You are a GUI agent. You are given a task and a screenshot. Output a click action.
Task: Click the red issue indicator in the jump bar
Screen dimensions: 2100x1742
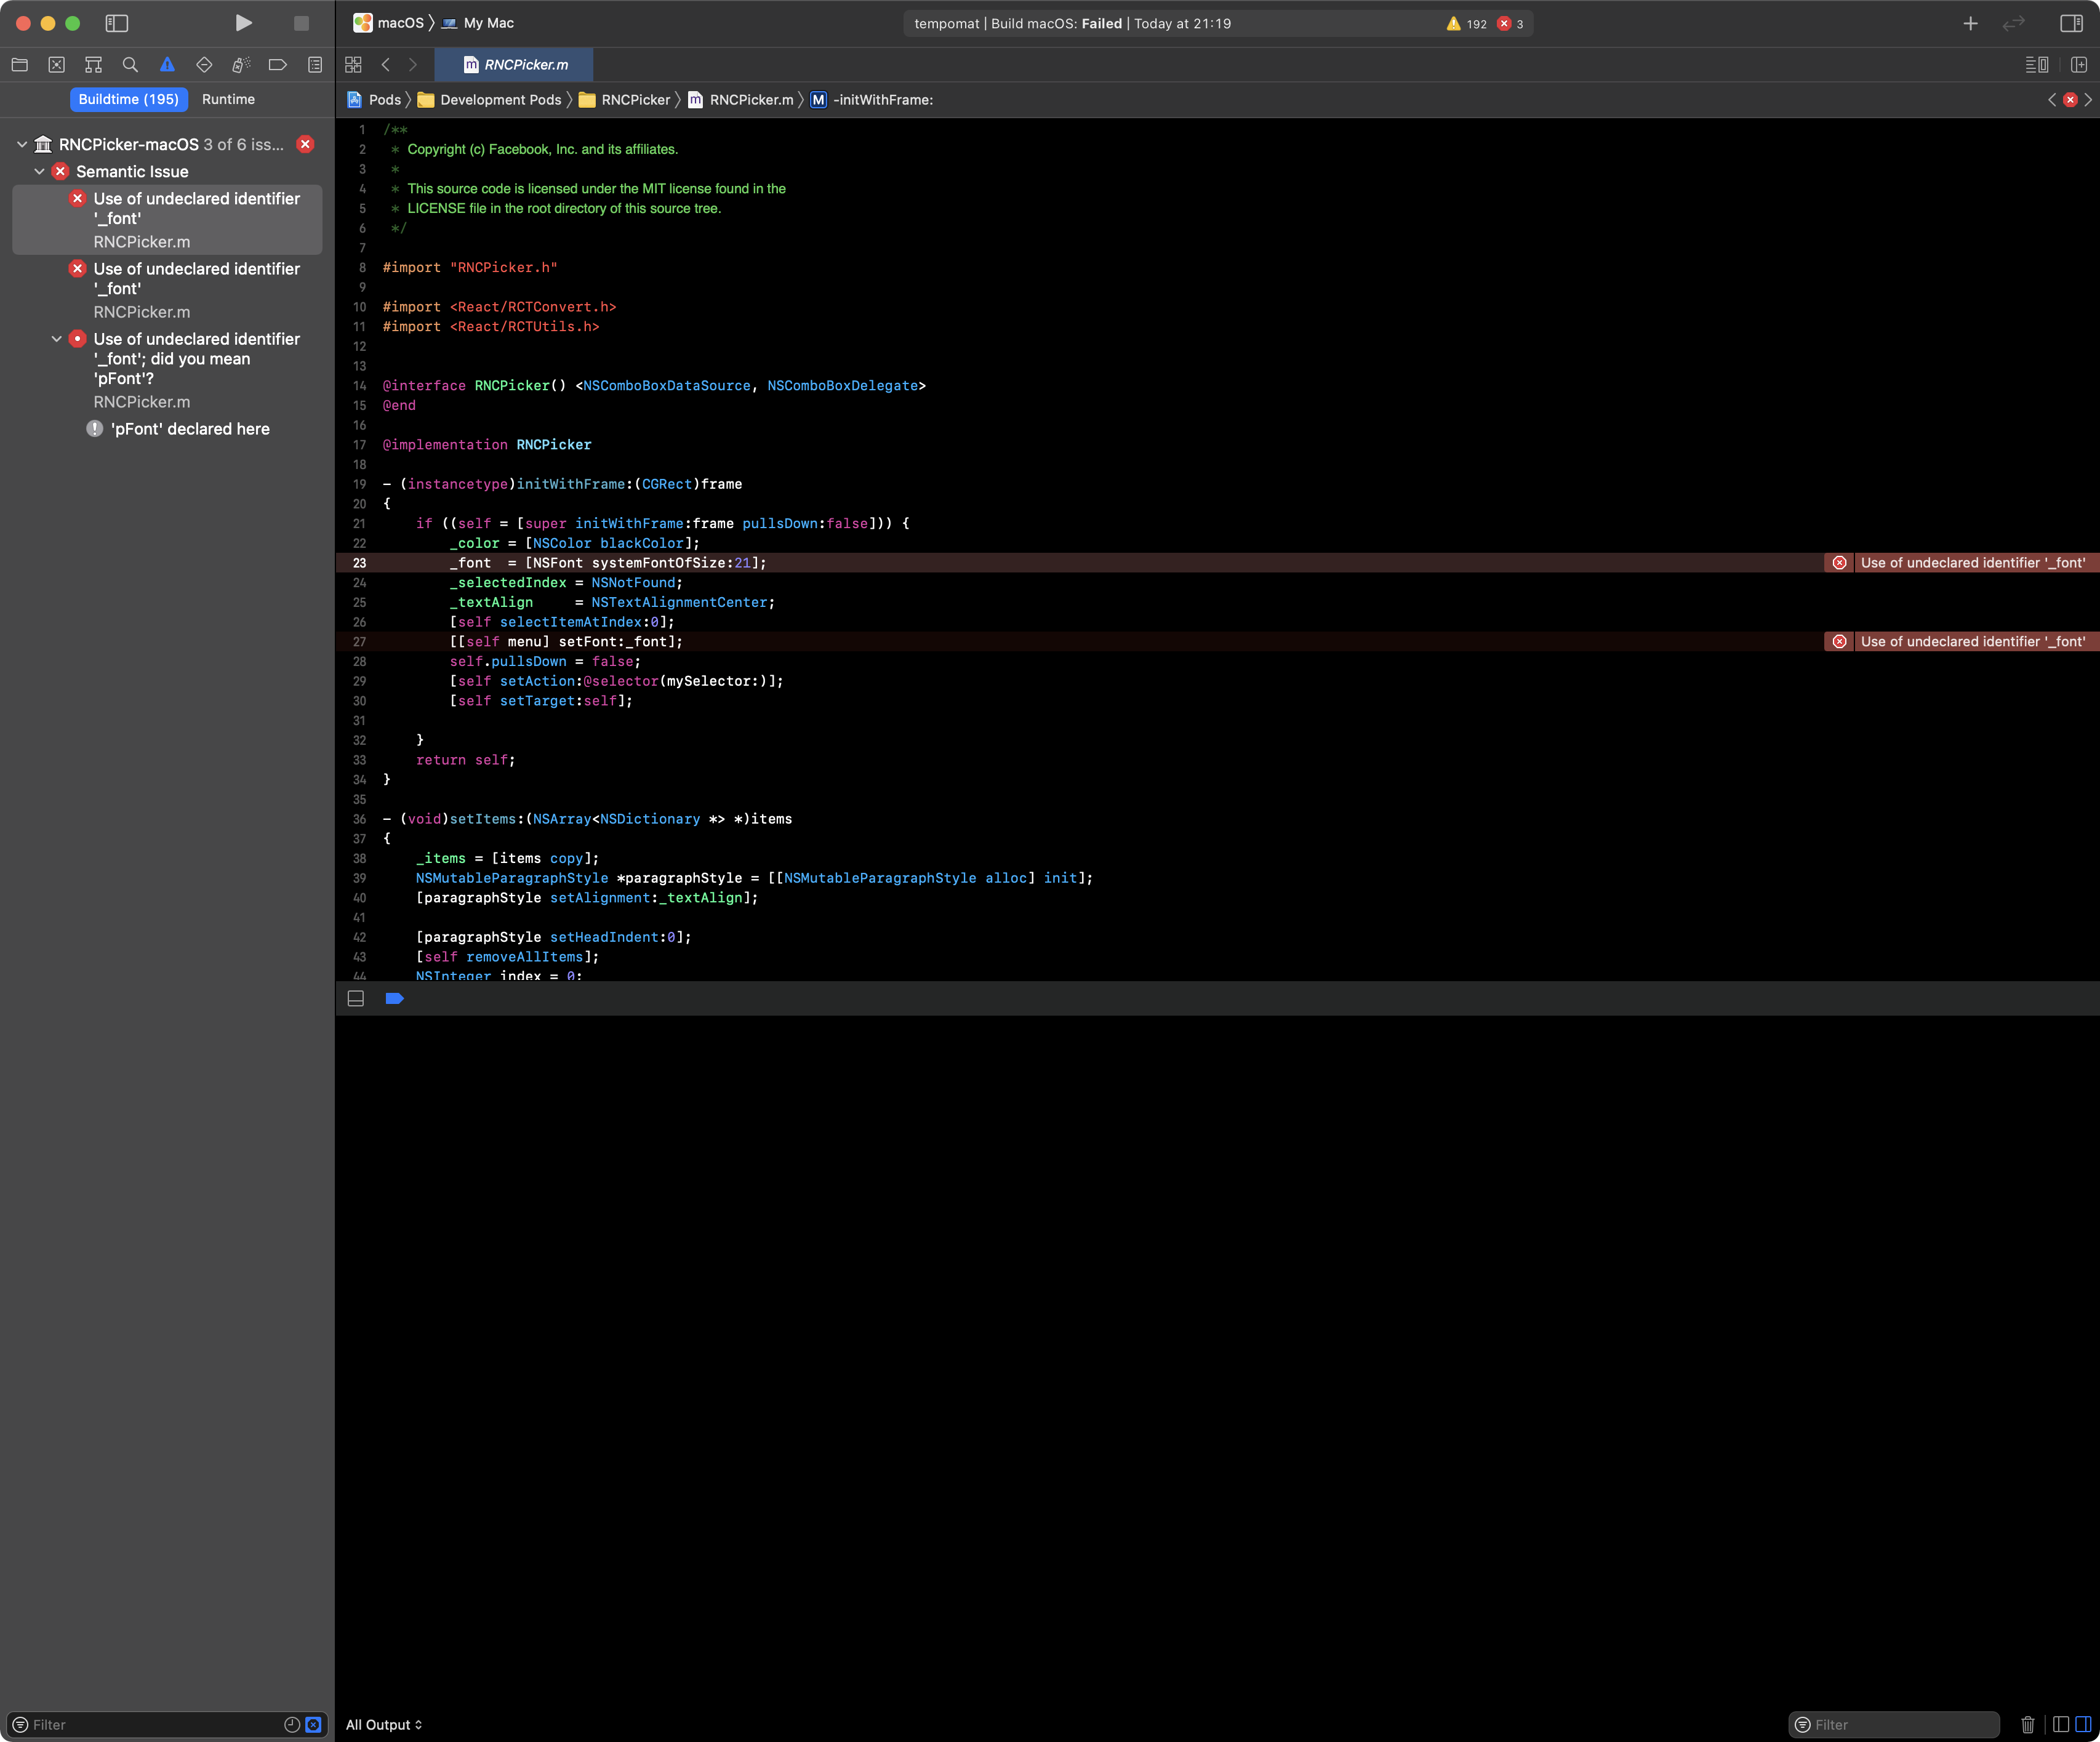2070,100
